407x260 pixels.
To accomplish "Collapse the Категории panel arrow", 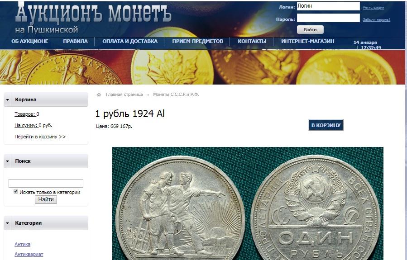I will tap(8, 223).
